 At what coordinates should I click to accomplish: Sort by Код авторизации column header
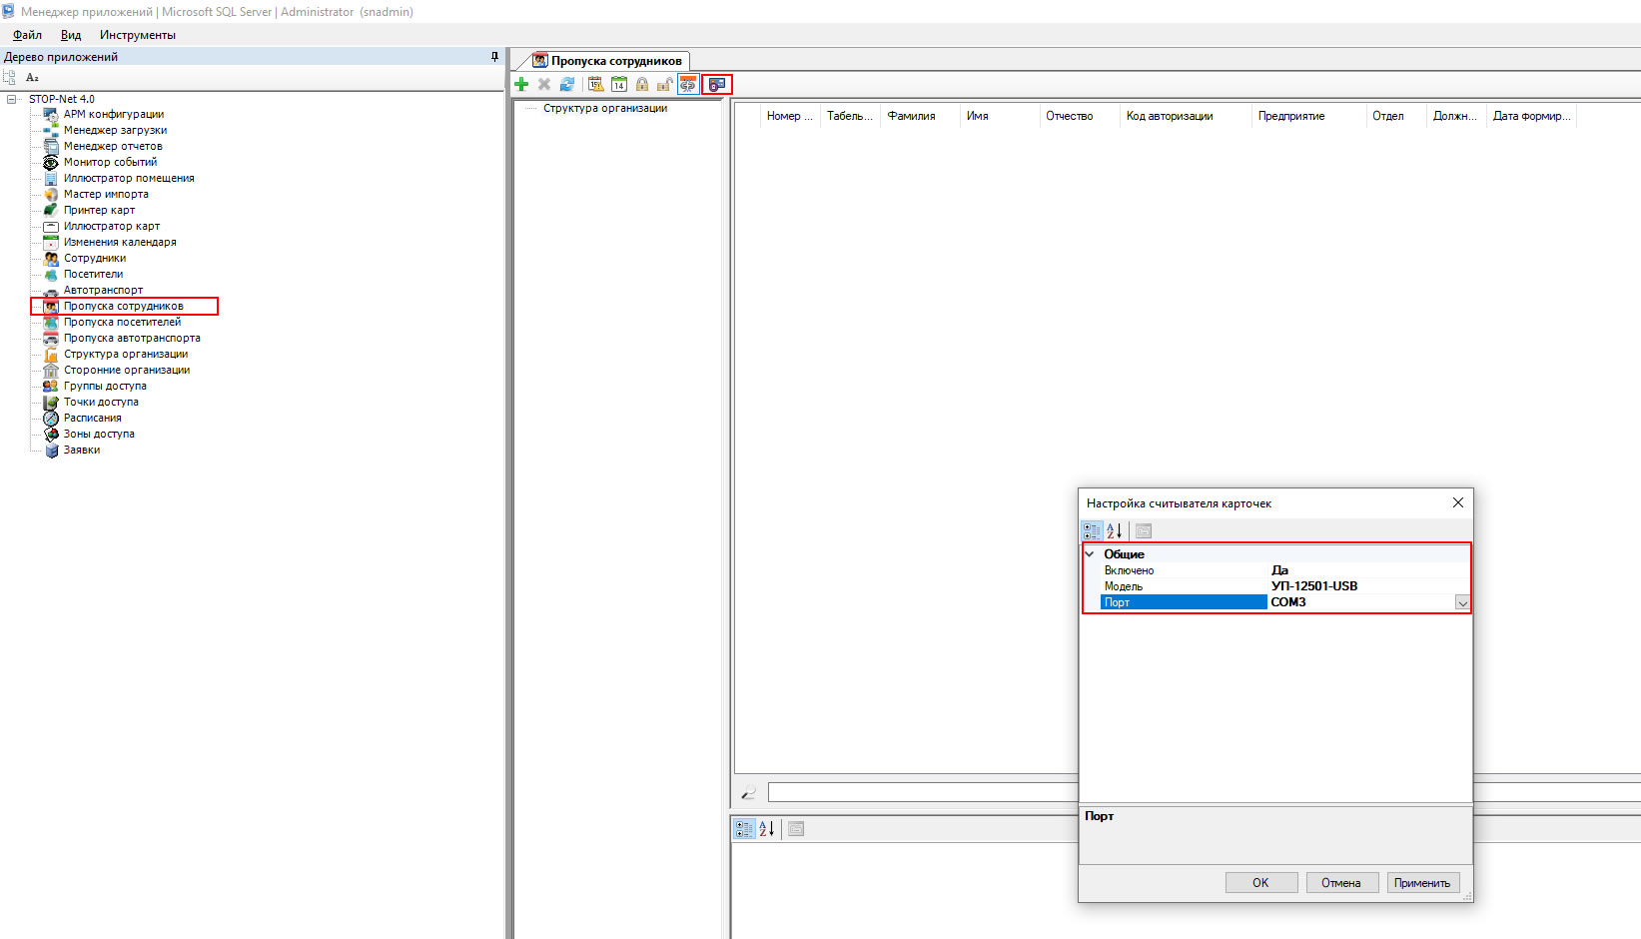1185,116
